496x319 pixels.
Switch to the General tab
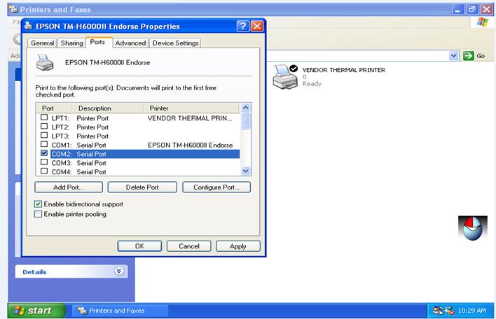[x=43, y=43]
